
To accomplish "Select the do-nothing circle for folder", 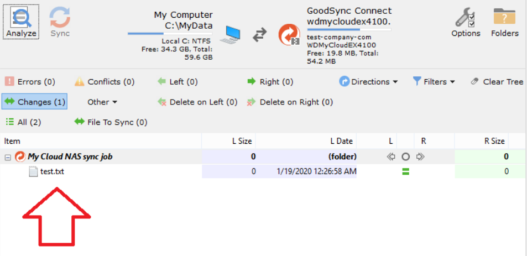I will coord(405,156).
